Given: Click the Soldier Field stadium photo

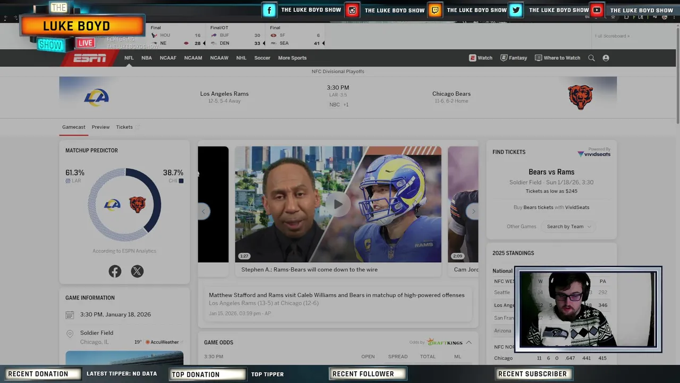Looking at the screenshot, I should click(124, 358).
